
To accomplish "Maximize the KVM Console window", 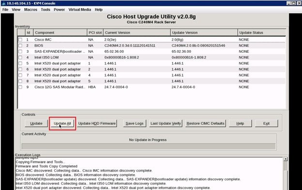I will point(293,3).
